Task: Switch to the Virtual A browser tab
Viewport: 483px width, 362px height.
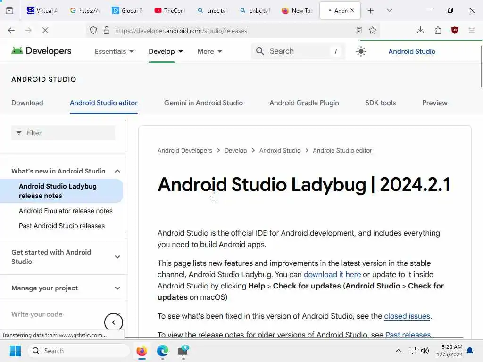Action: (x=42, y=10)
